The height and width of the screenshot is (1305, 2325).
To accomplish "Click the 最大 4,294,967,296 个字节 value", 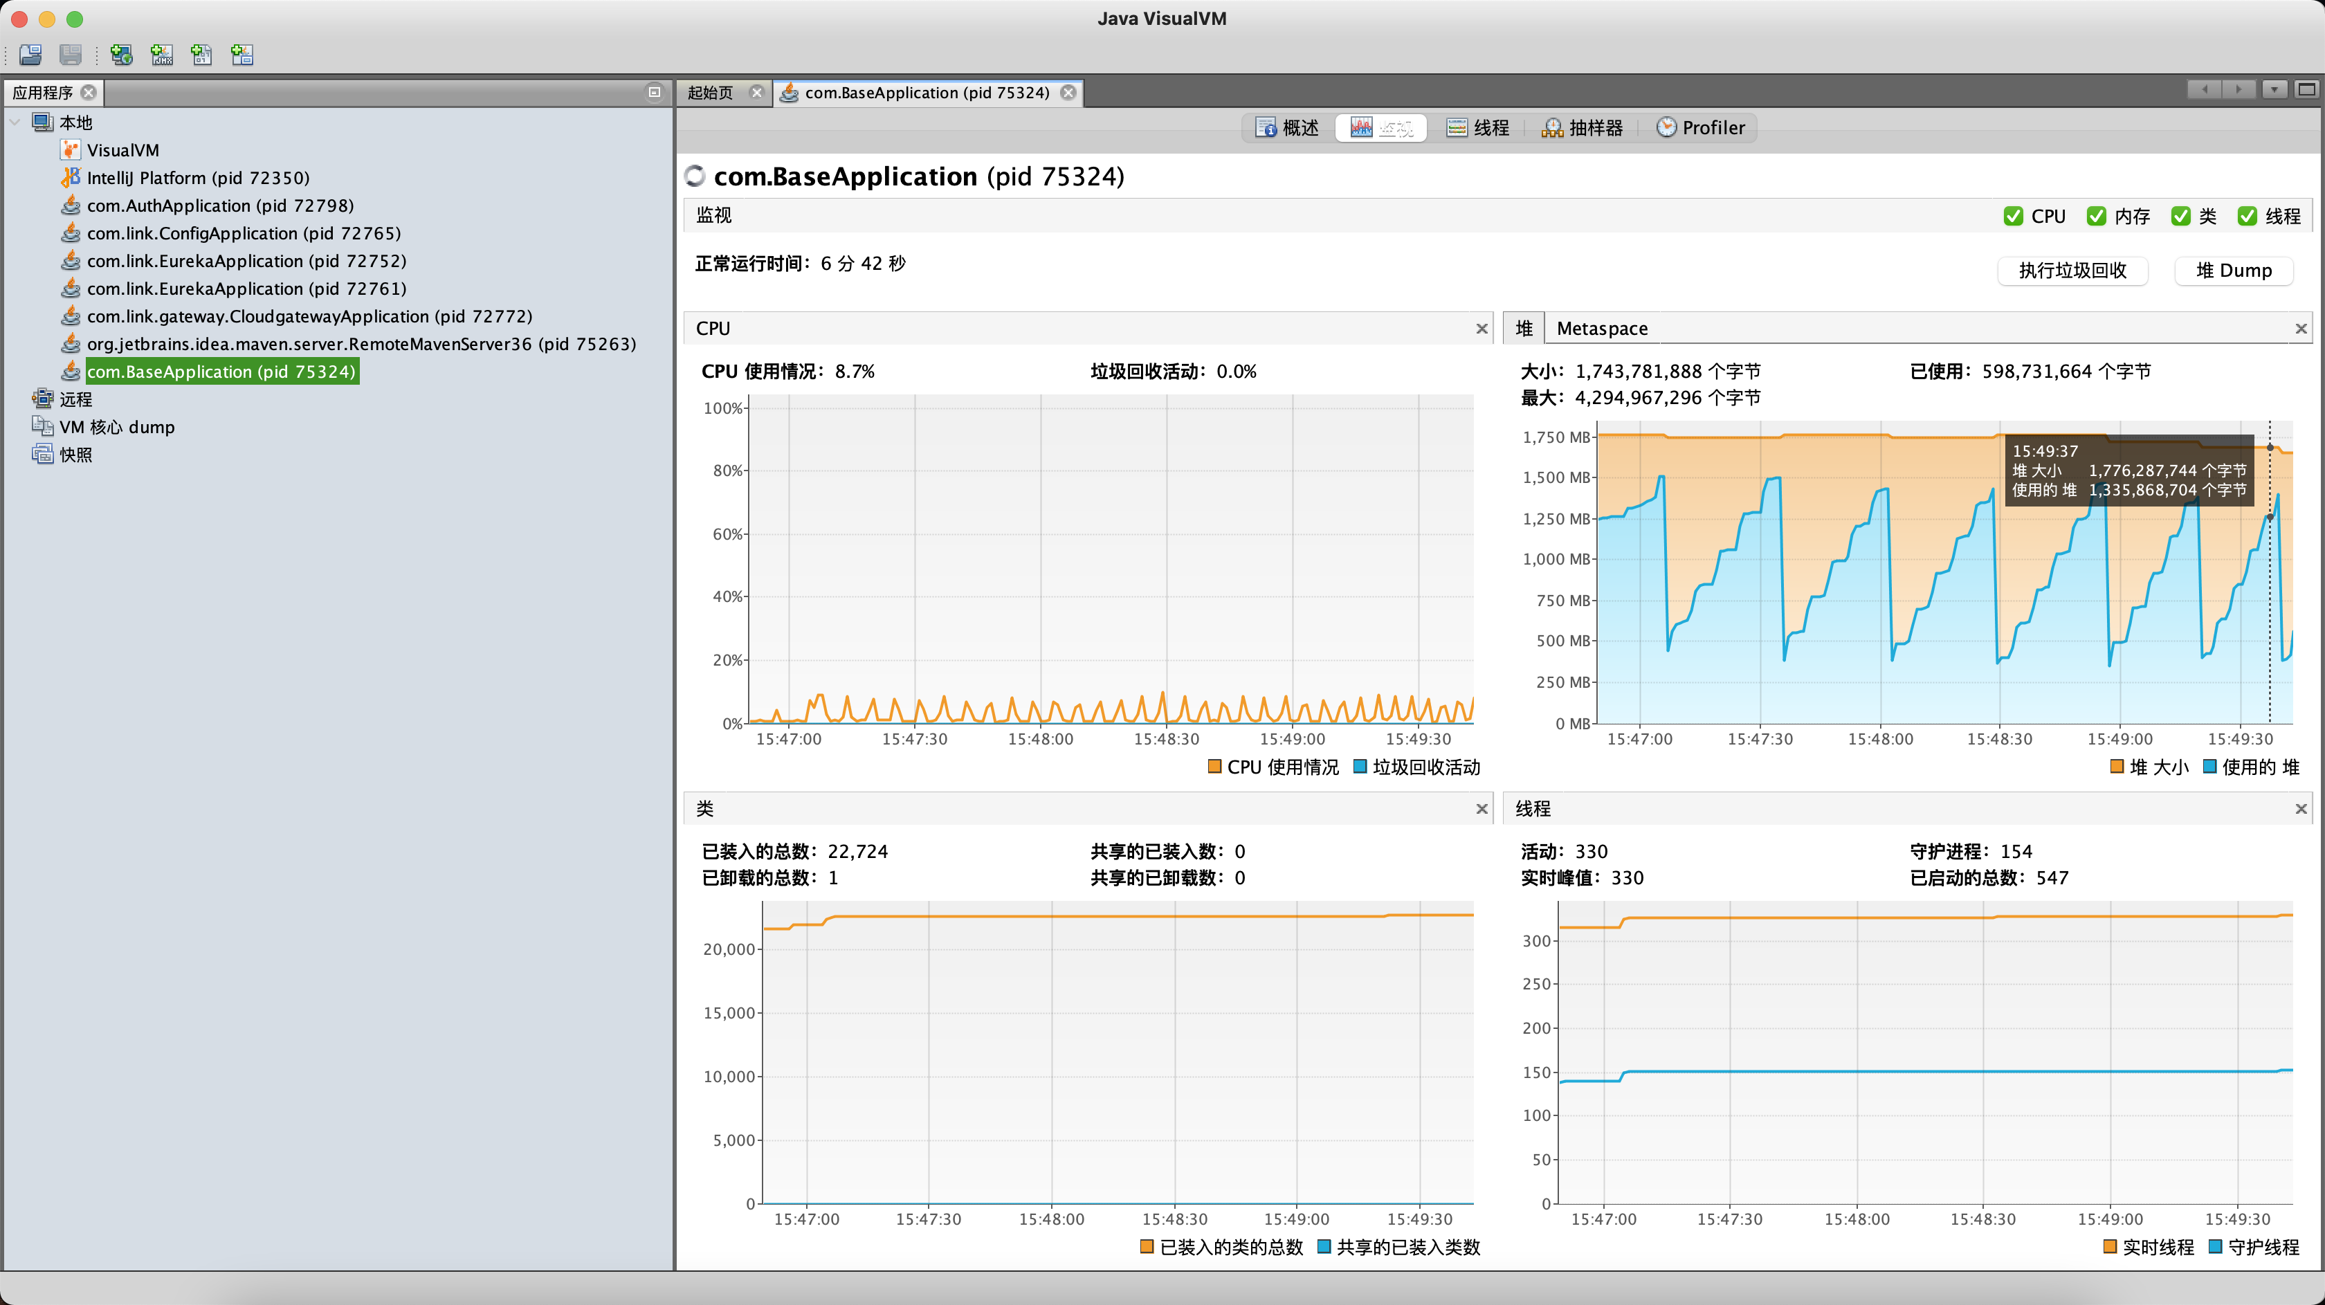I will click(1668, 398).
